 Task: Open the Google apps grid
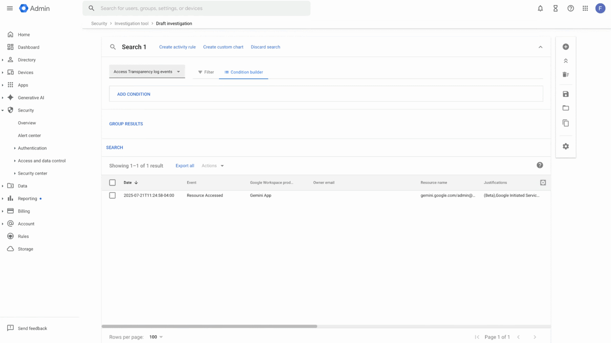[x=585, y=8]
